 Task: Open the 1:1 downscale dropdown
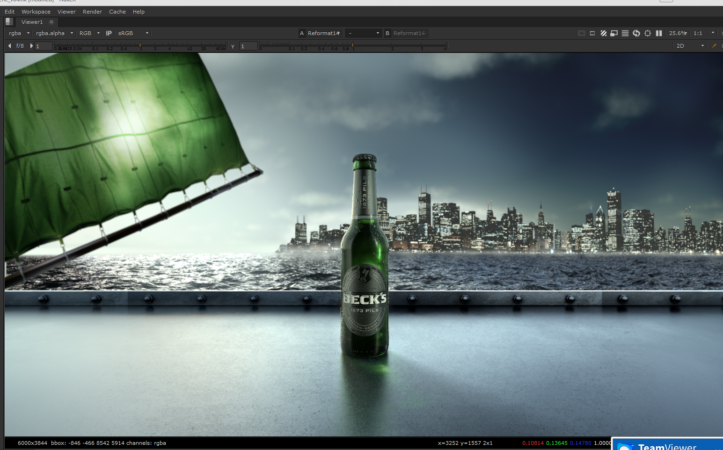(704, 33)
